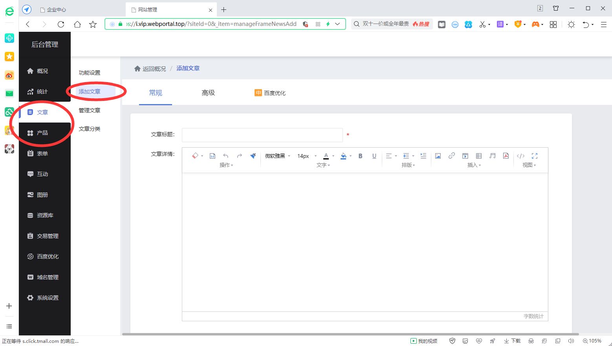Insert a hyperlink using the link icon
Viewport: 612px width, 346px height.
pos(451,156)
